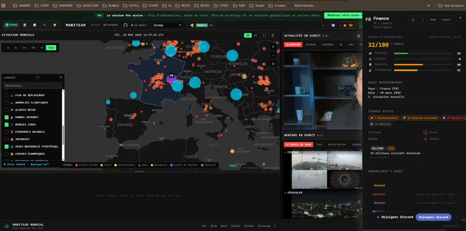This screenshot has width=466, height=231.
Task: Zoom in on the map
Action: [x=273, y=47]
